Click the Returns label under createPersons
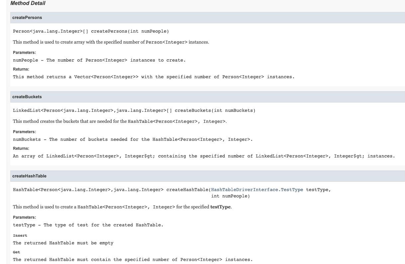The width and height of the screenshot is (405, 264). click(x=21, y=69)
